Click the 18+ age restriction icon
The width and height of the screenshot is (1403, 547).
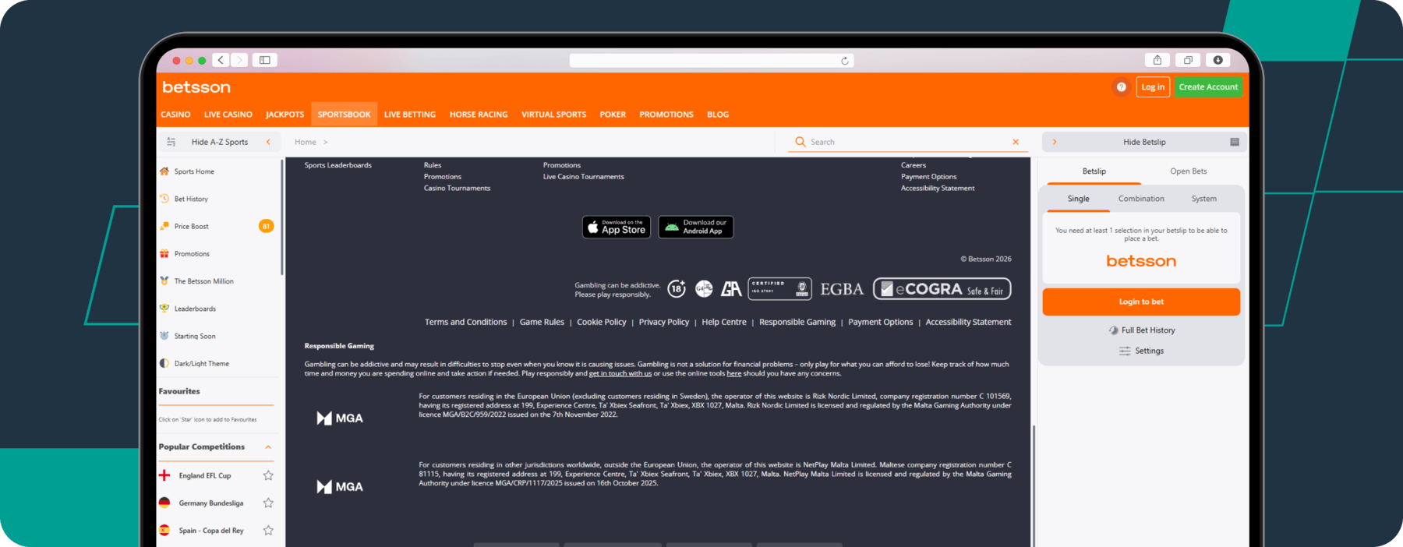click(677, 289)
